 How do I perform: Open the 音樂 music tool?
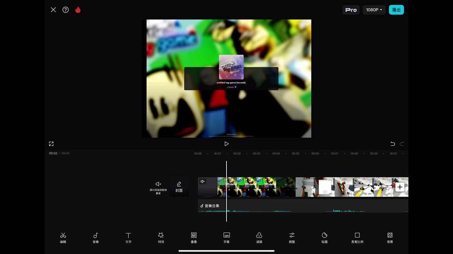pos(96,238)
